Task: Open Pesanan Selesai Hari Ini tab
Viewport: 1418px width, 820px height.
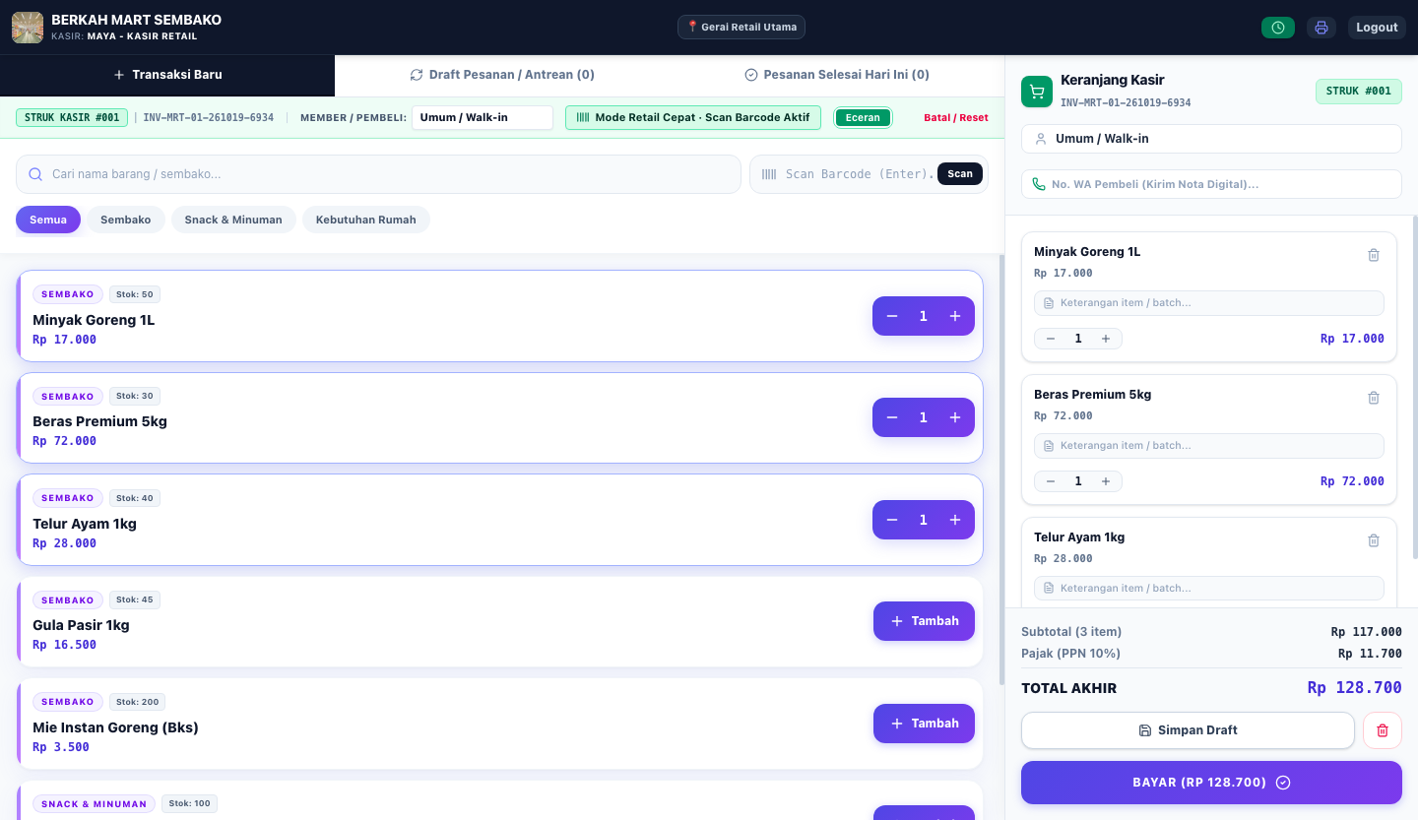Action: 837,75
